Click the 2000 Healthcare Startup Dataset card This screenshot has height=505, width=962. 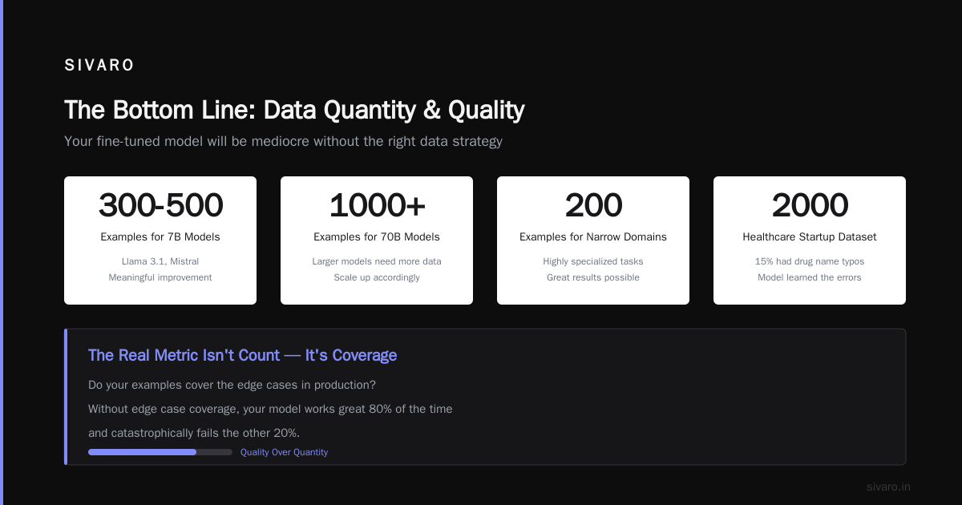tap(810, 240)
